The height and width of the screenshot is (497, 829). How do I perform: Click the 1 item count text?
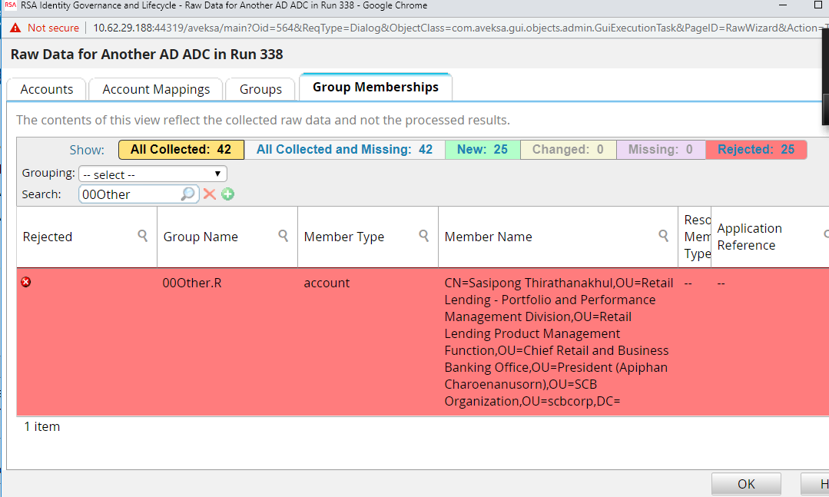(x=41, y=426)
